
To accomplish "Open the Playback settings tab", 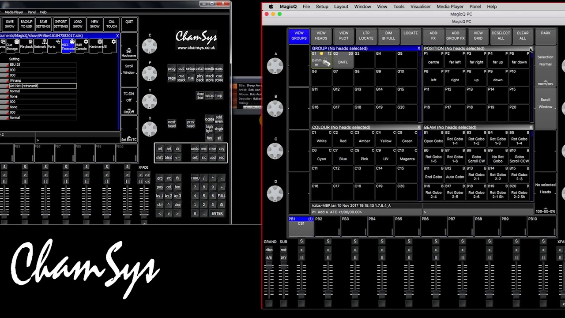I will pyautogui.click(x=26, y=45).
